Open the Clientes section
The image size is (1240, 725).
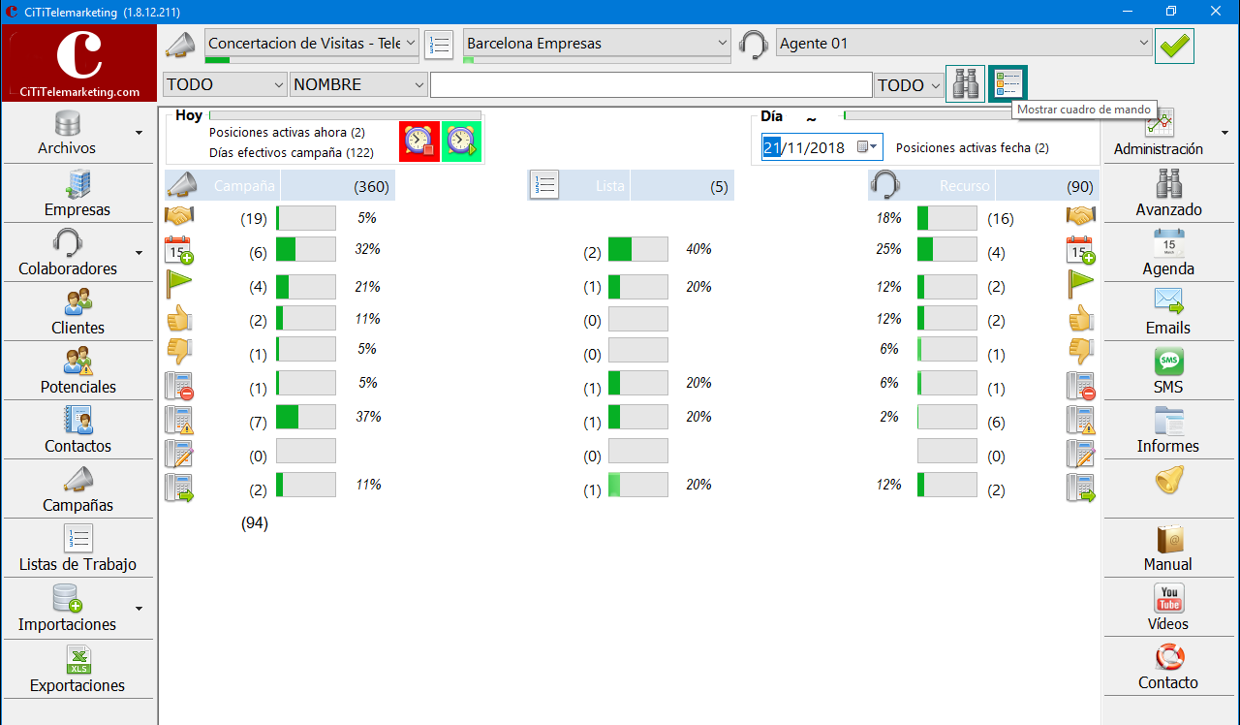click(x=77, y=311)
